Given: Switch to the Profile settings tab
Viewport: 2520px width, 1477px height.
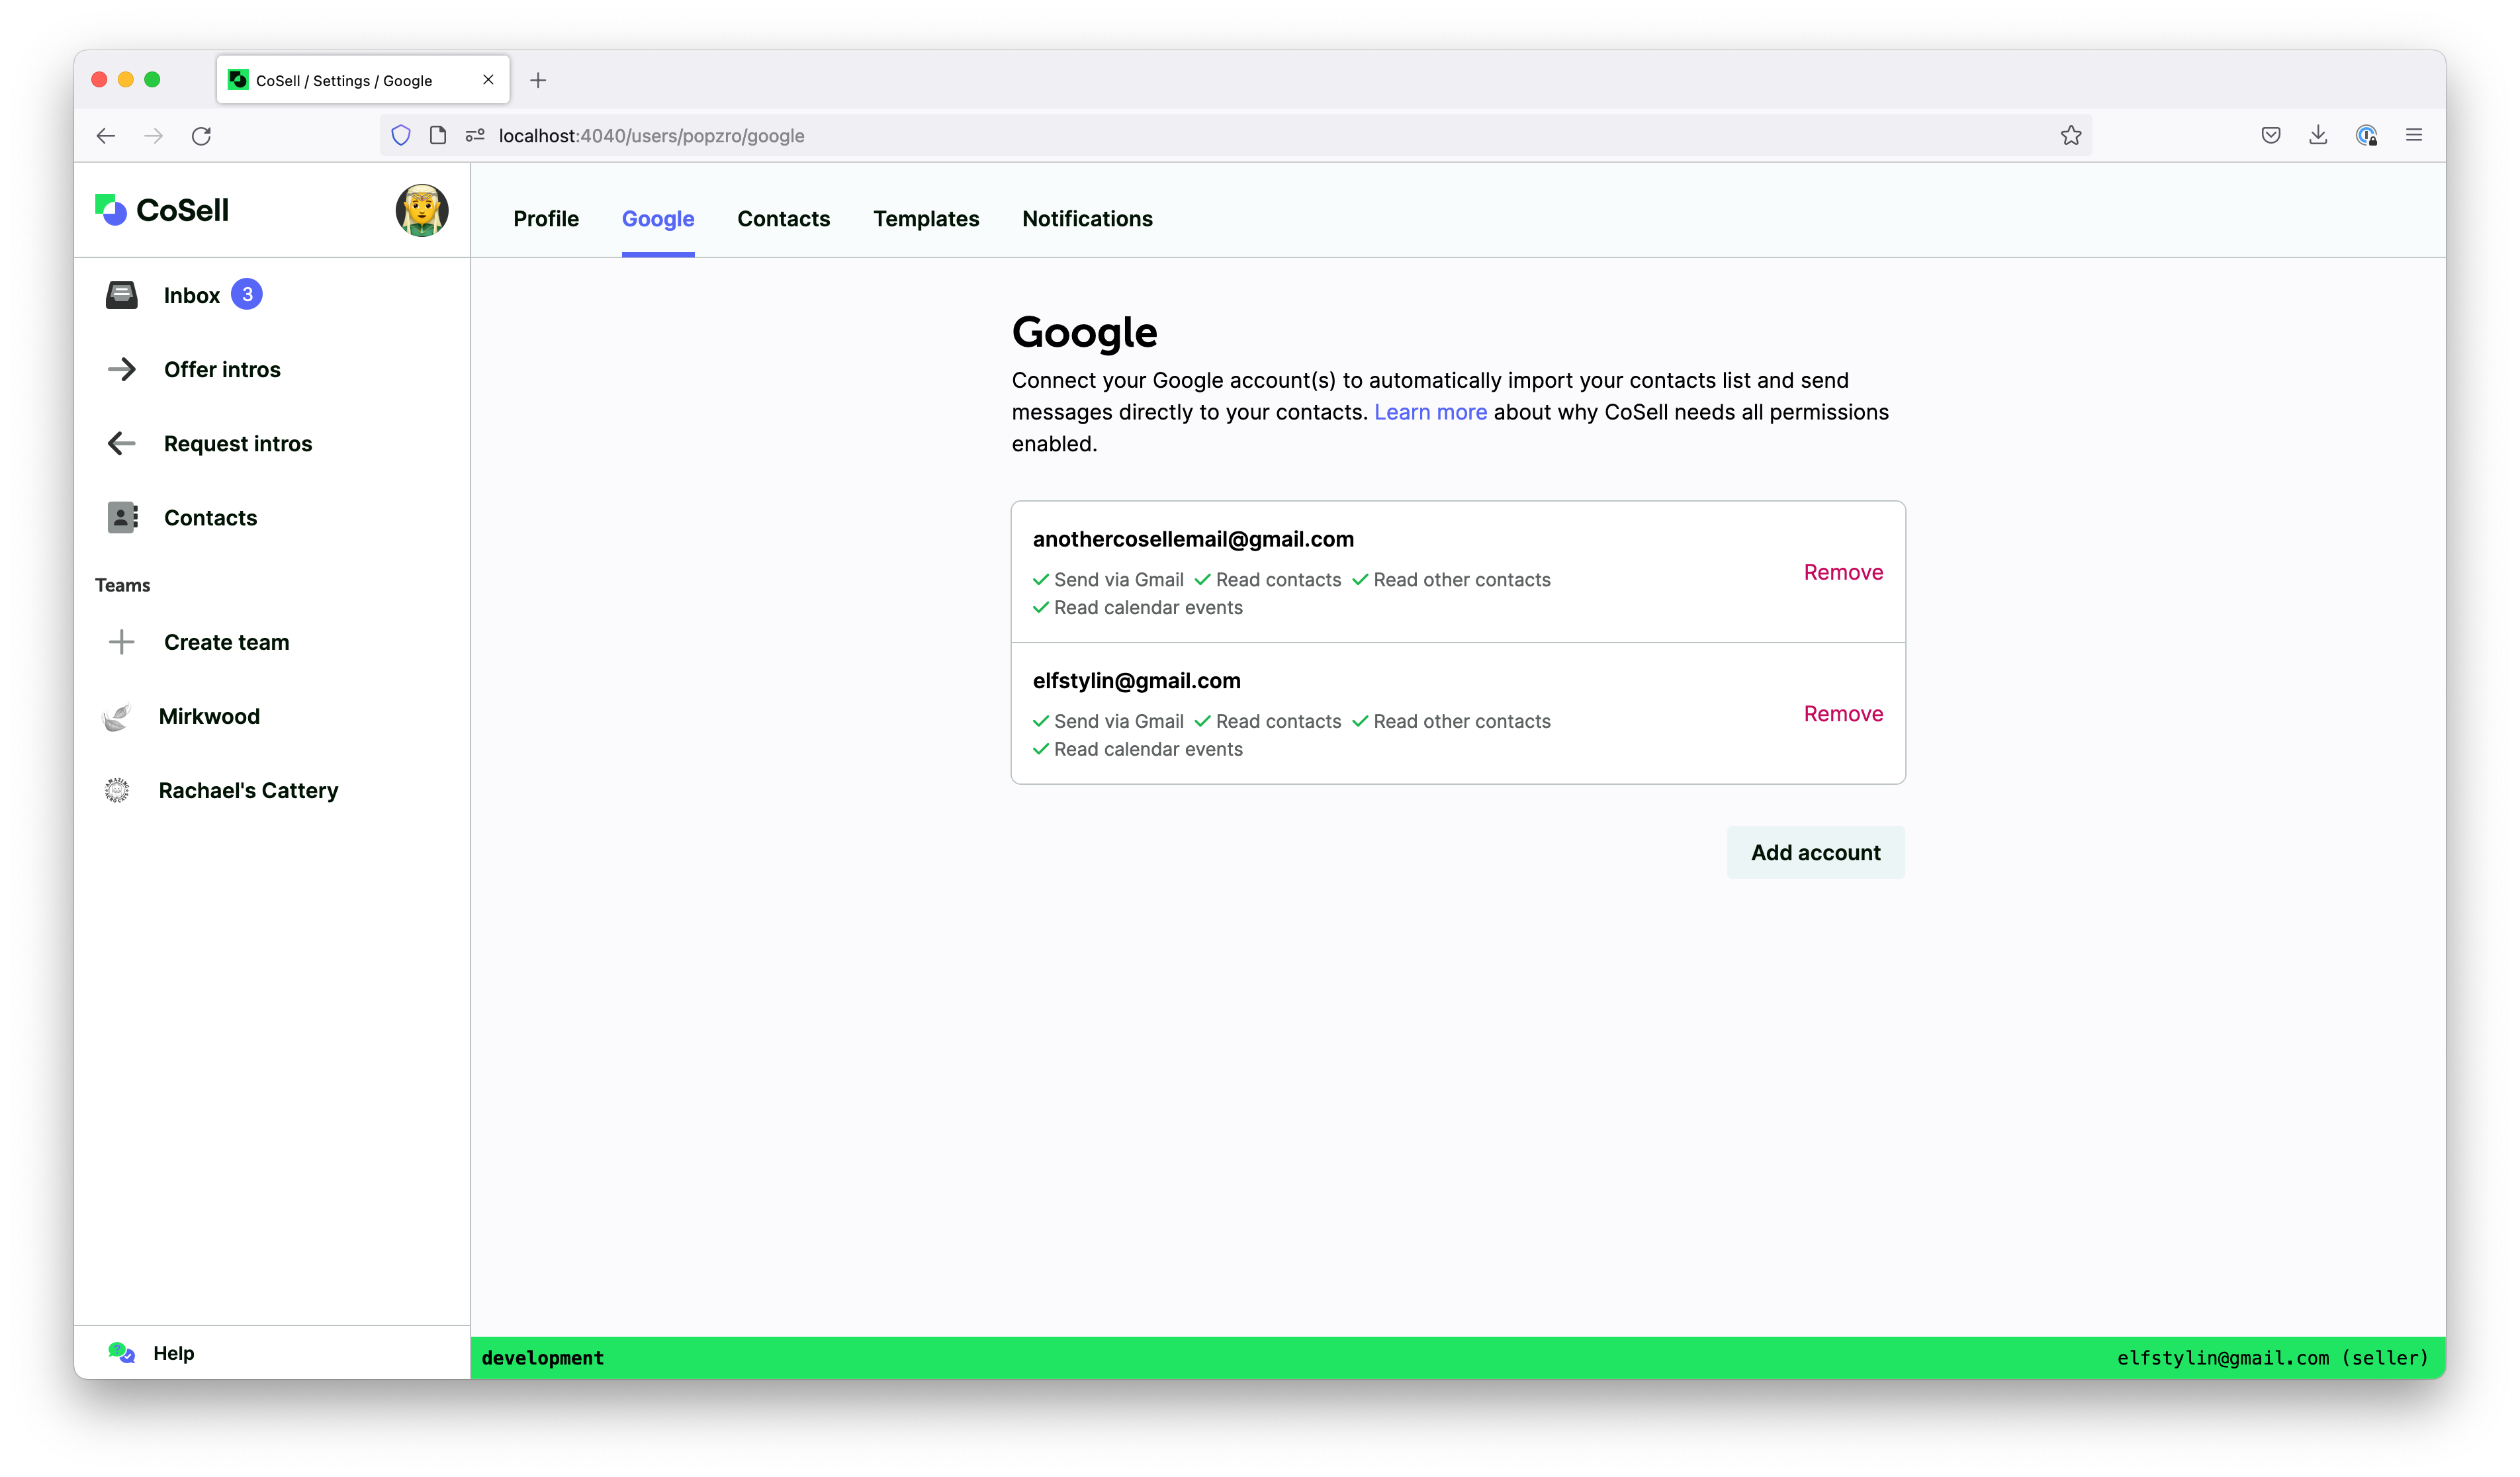Looking at the screenshot, I should (x=546, y=219).
